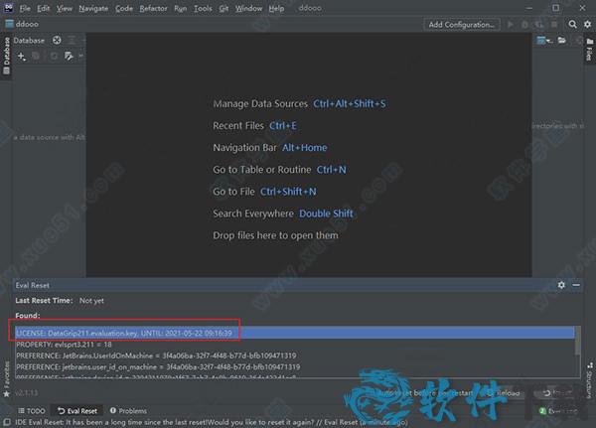
Task: Open the Refactor menu
Action: pos(154,8)
